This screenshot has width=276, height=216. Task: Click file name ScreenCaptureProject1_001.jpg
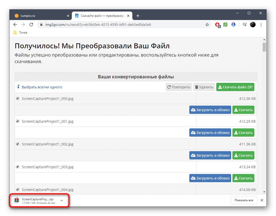[x=48, y=121]
